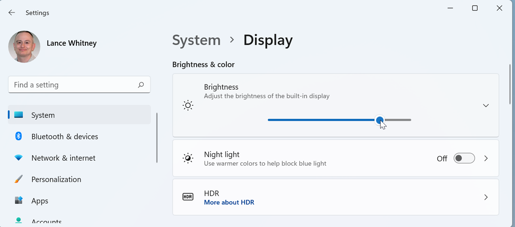Click the search magnifier icon
Screen dimensions: 515x227
[141, 85]
